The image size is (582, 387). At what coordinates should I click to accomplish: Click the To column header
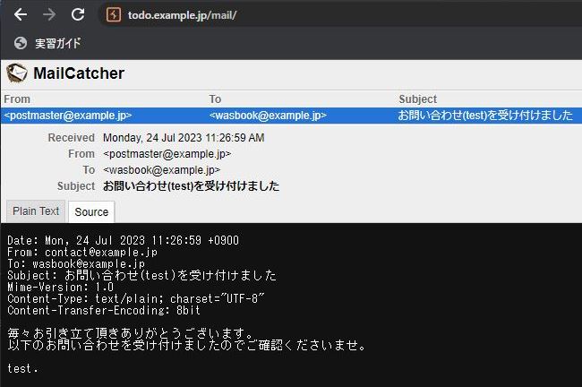coord(215,99)
